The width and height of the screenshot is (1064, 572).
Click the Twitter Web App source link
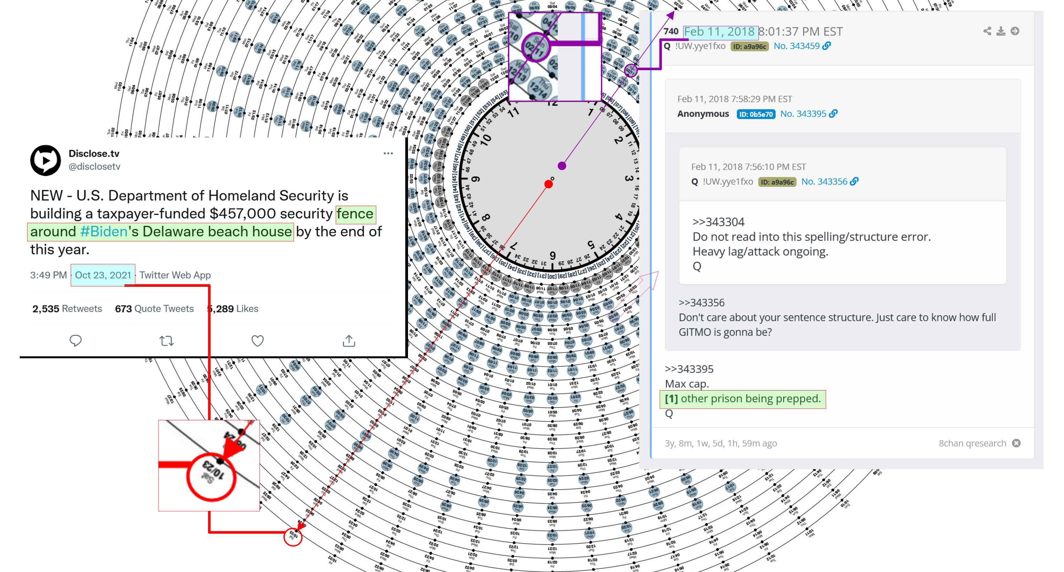(x=175, y=275)
